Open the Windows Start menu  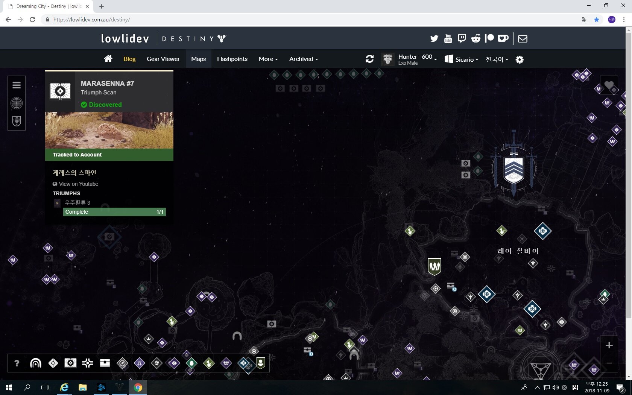pos(9,387)
